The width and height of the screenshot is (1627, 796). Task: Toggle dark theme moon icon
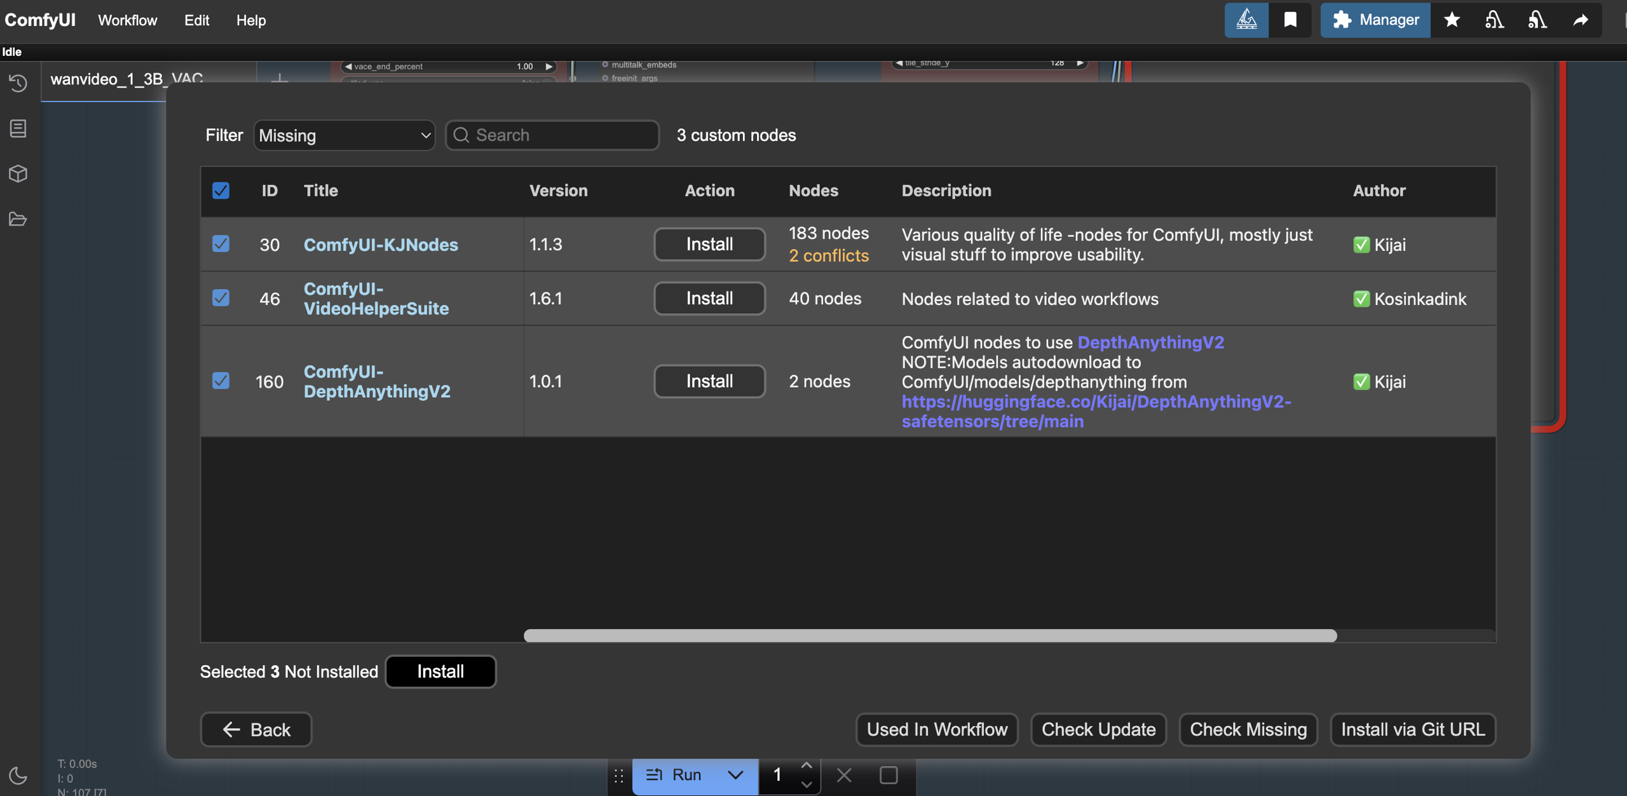[x=18, y=775]
